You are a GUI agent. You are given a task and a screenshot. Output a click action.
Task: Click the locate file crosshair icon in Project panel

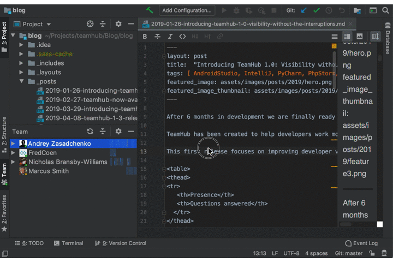[90, 24]
